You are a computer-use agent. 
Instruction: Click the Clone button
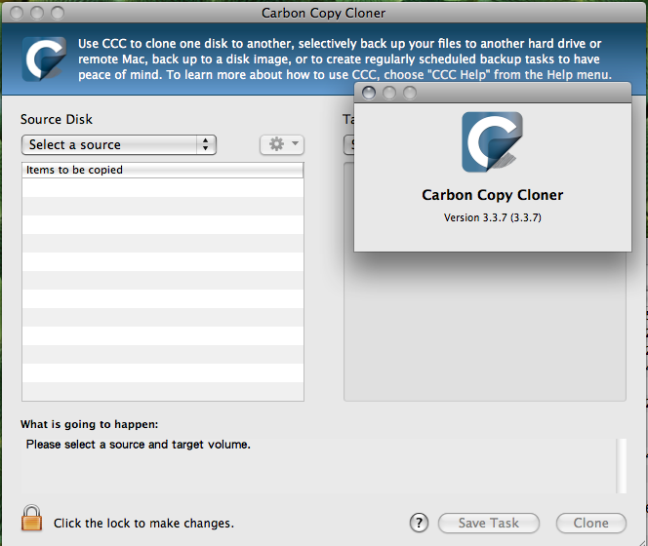click(591, 523)
